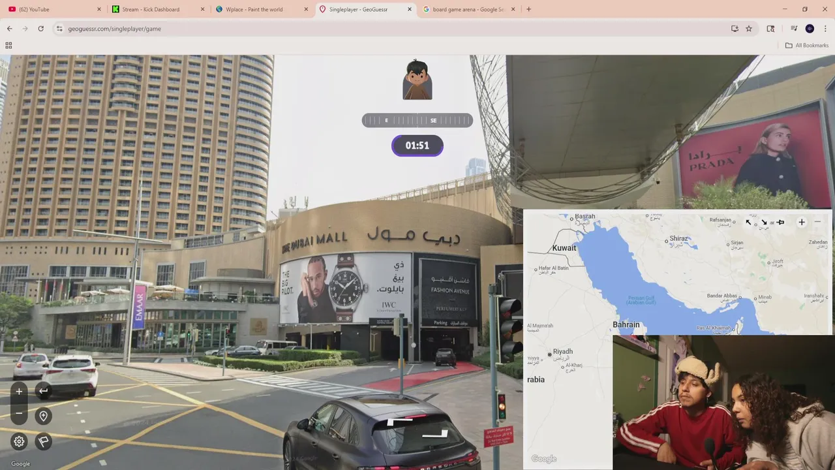Reload the GeoGuessr page
The height and width of the screenshot is (470, 835).
tap(40, 29)
